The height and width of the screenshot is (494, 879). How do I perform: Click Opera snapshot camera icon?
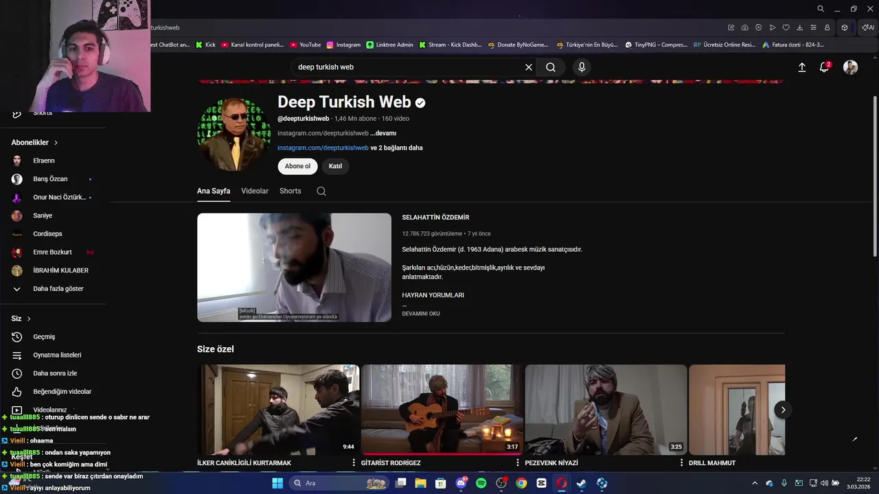pyautogui.click(x=745, y=27)
